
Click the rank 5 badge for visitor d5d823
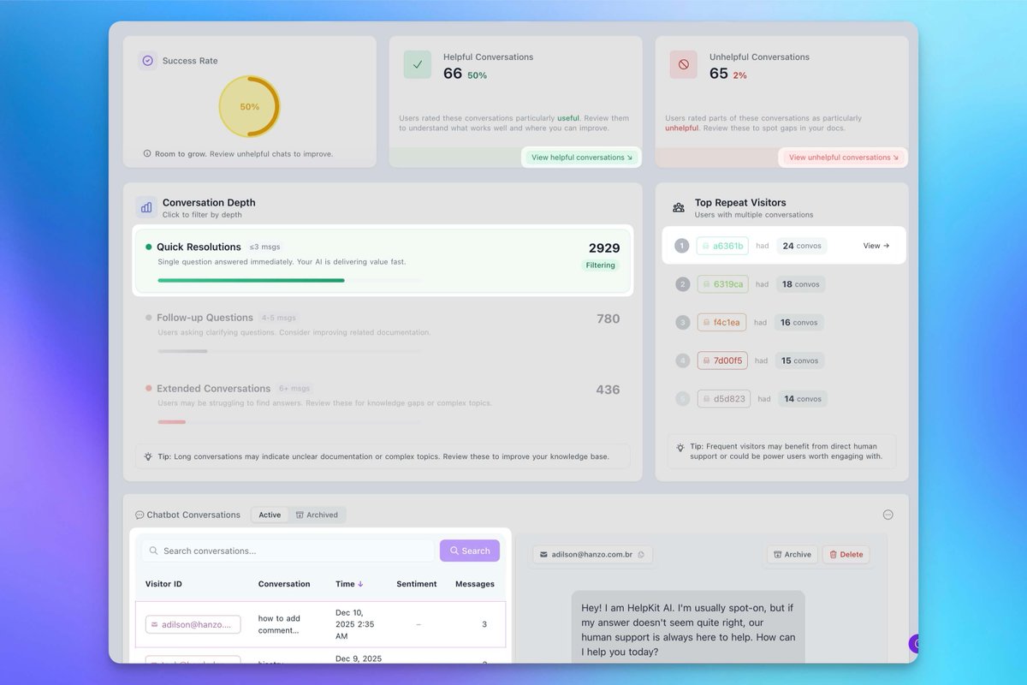[682, 399]
